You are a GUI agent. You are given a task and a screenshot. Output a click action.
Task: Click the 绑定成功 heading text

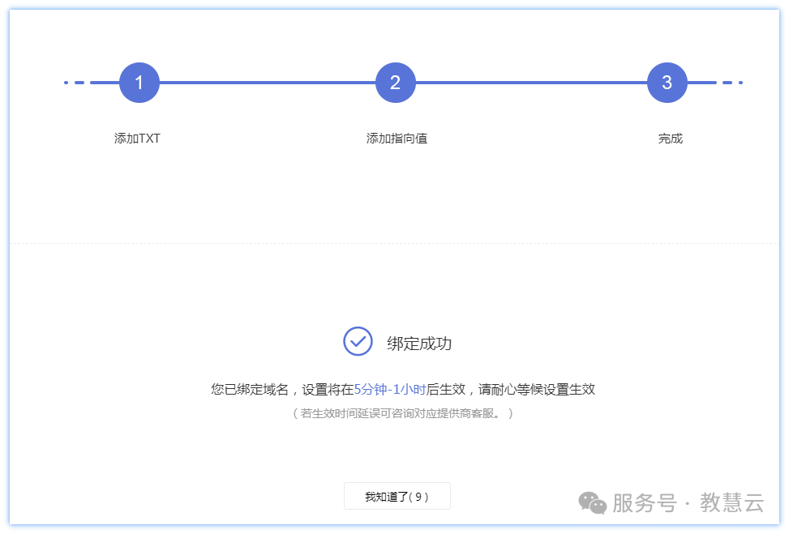click(419, 344)
